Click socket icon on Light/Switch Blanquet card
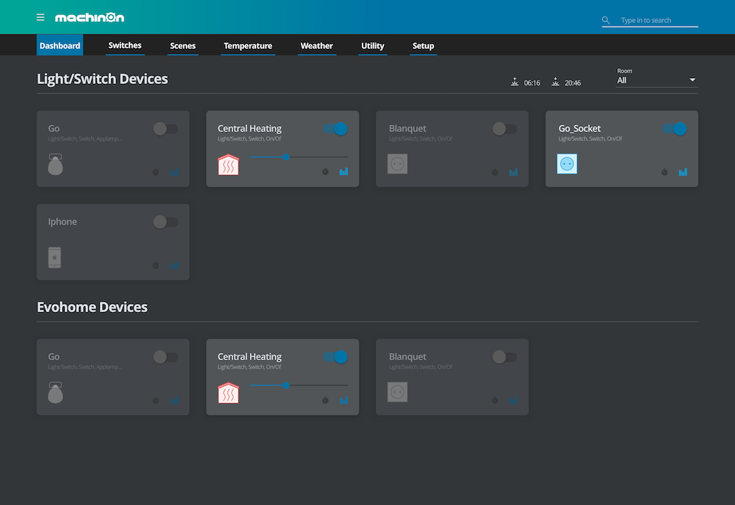This screenshot has height=505, width=735. 398,164
